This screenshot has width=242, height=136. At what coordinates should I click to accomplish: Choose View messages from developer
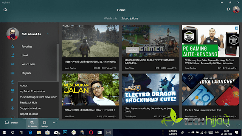click(38, 97)
